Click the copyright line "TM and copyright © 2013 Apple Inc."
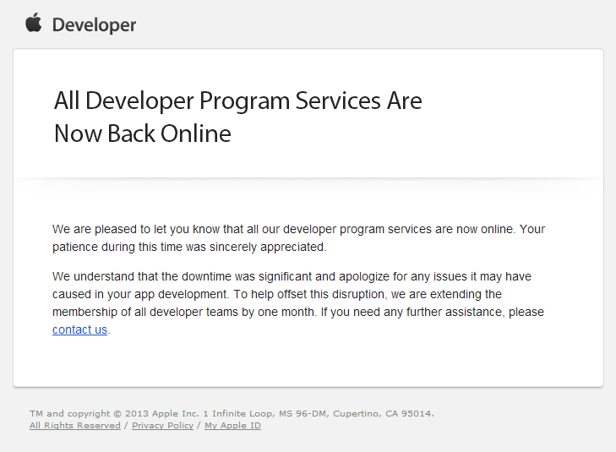 click(232, 413)
